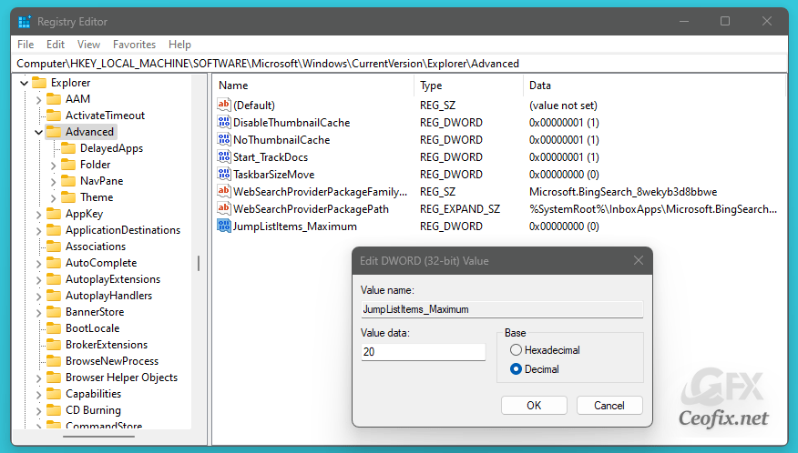Collapse the Advanced key in tree
This screenshot has height=453, width=798.
(x=38, y=132)
